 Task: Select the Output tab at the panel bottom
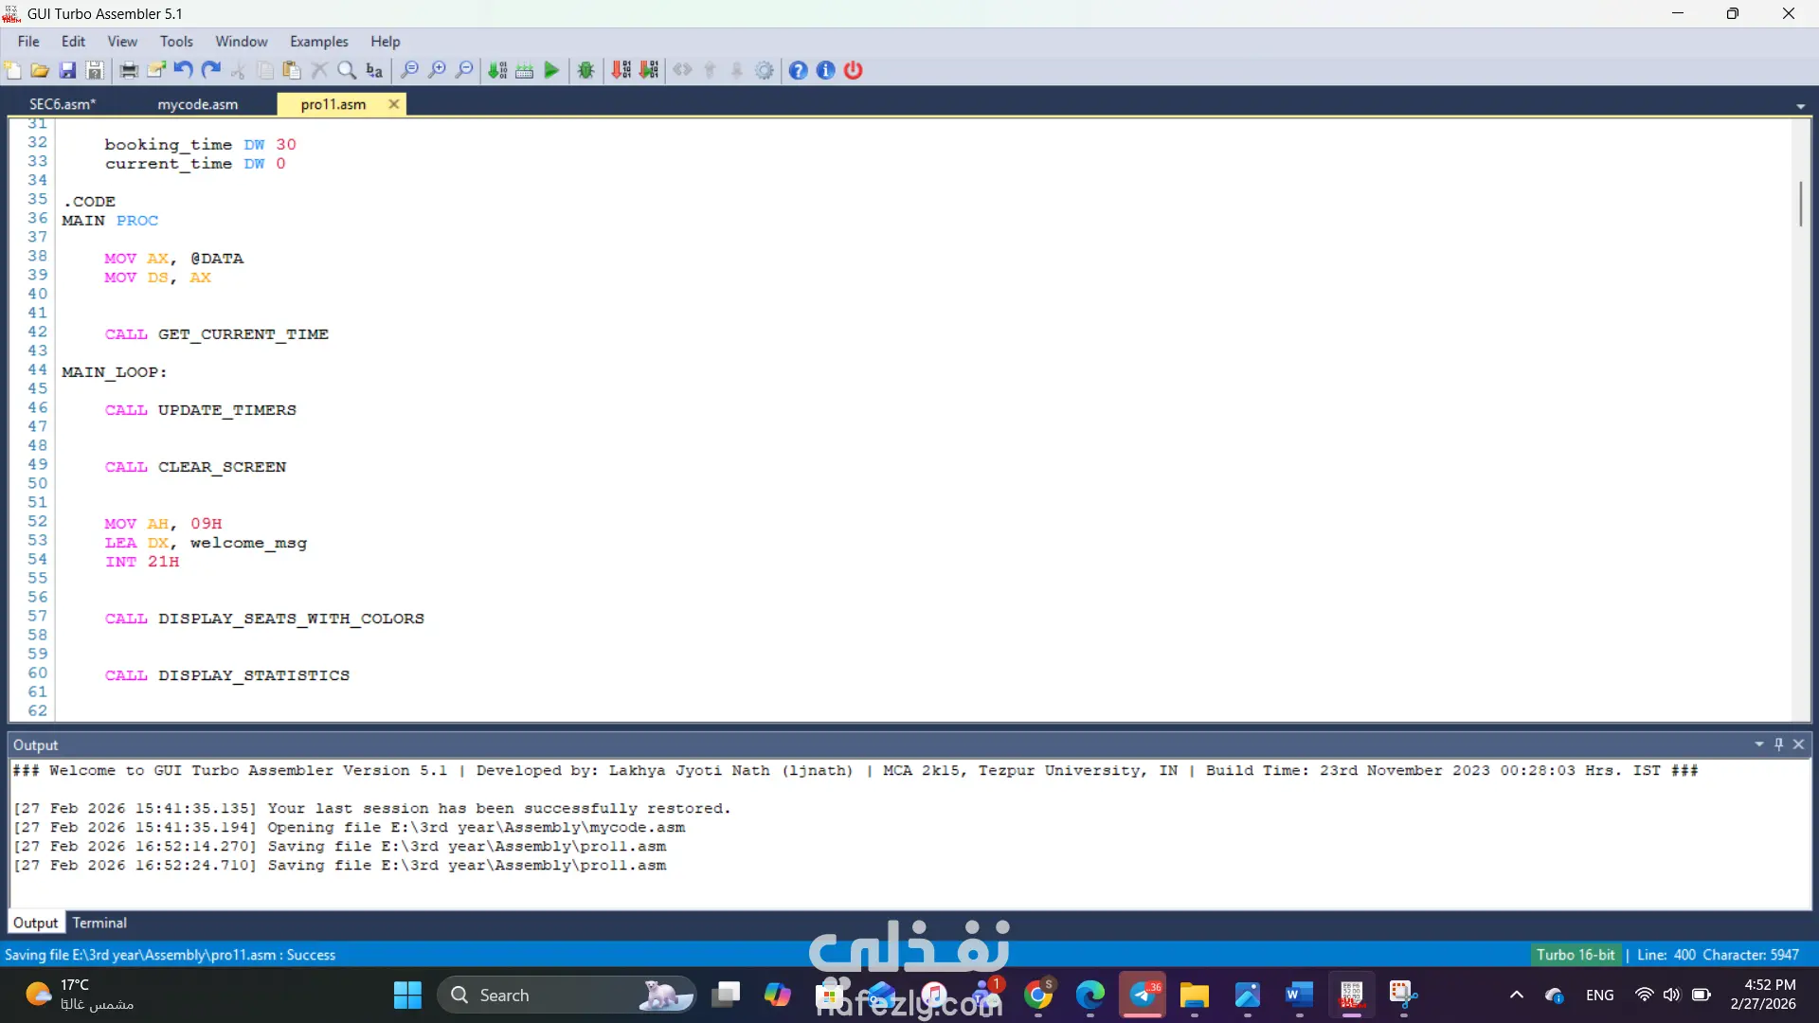pyautogui.click(x=36, y=923)
